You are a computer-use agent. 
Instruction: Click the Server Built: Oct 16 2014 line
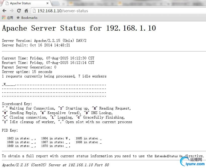36,45
